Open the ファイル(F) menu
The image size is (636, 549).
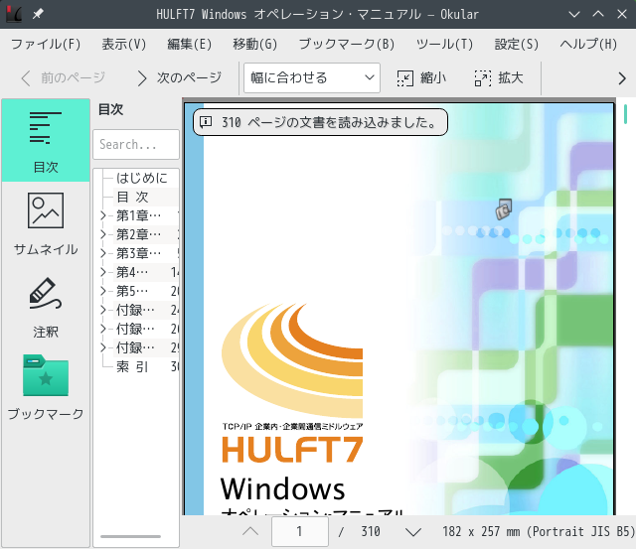[46, 44]
